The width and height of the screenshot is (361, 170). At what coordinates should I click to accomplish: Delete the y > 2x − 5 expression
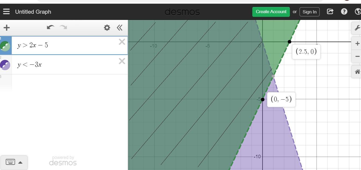pos(122,42)
